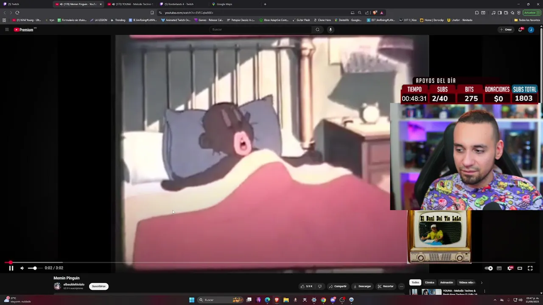543x305 pixels.
Task: Click the Windows taskbar search box
Action: point(220,300)
